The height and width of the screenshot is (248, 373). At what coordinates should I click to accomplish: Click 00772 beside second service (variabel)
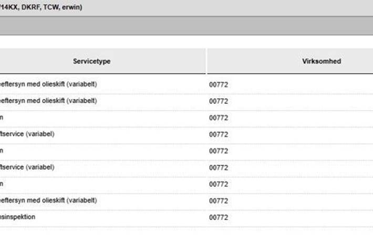click(x=219, y=168)
